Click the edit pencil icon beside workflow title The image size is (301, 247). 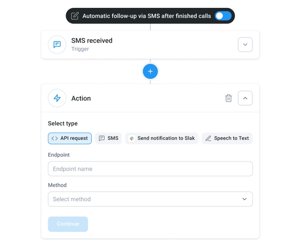click(75, 16)
